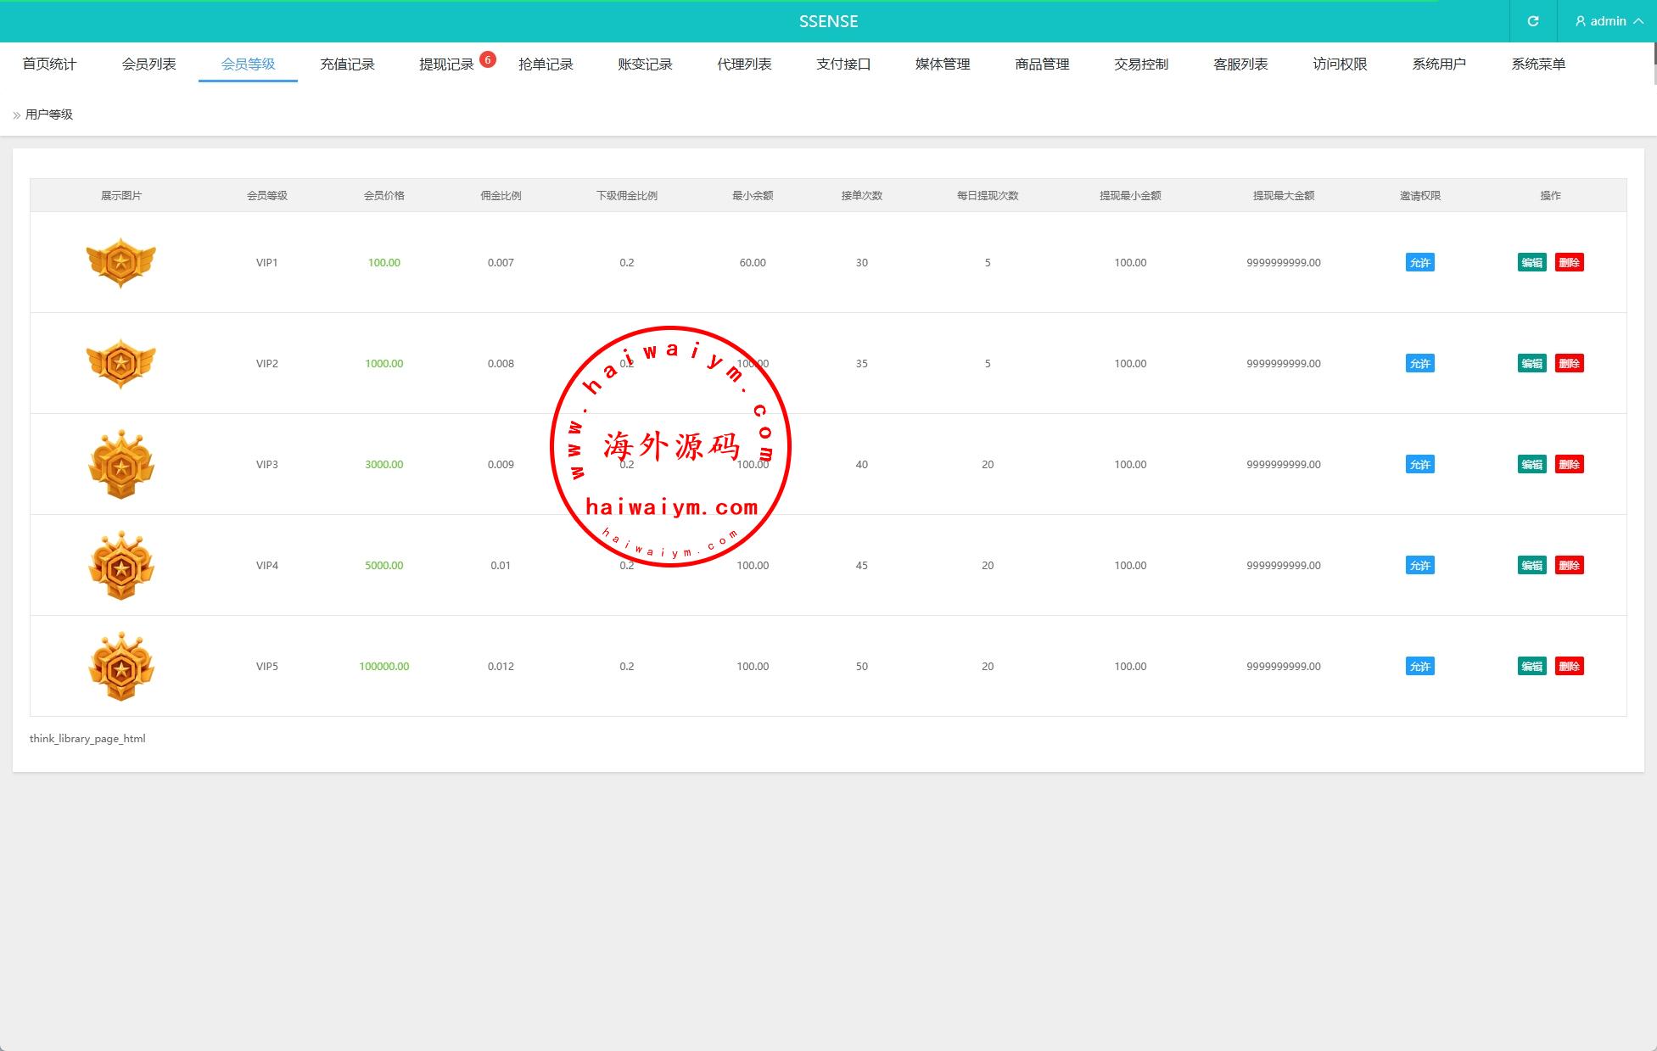The image size is (1657, 1051).
Task: Click the refresh icon in the header
Action: tap(1532, 21)
